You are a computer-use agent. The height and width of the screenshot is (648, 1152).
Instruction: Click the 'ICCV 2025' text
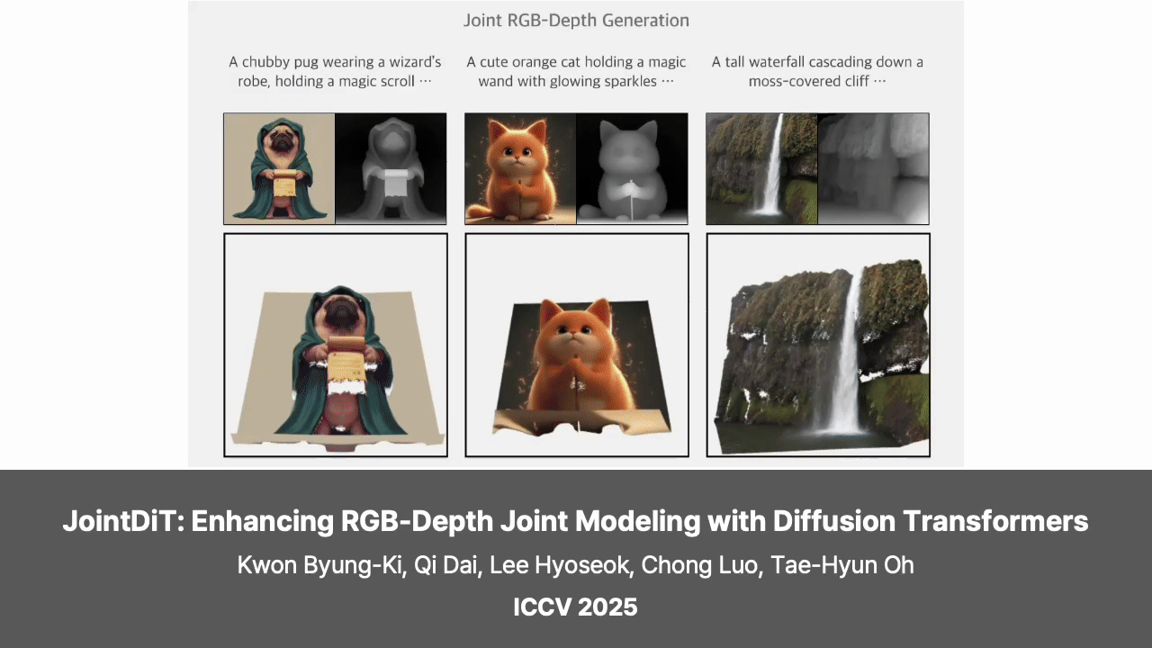(576, 607)
